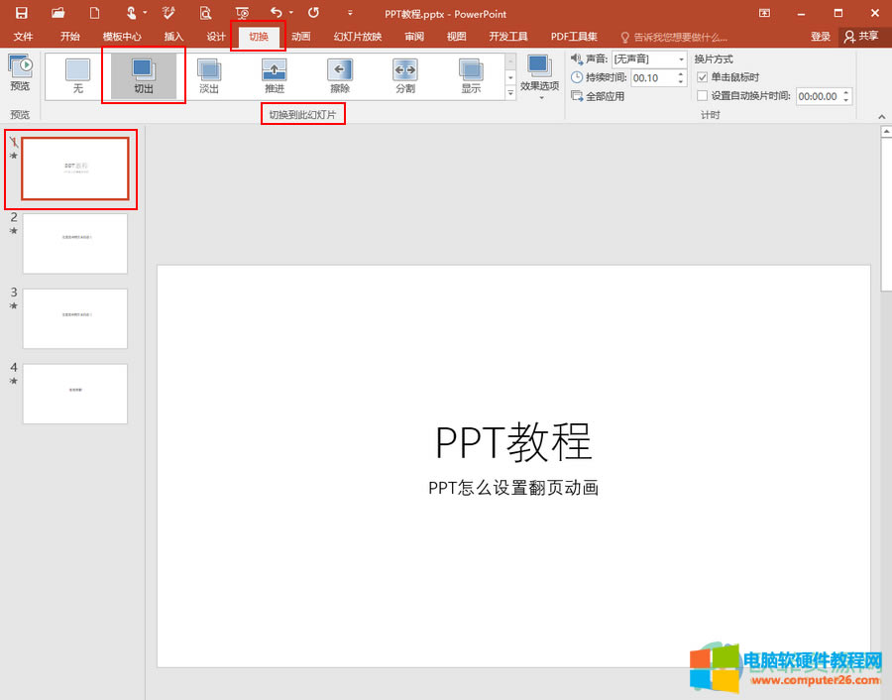Increase 持续时间 duration with the up stepper

[679, 72]
